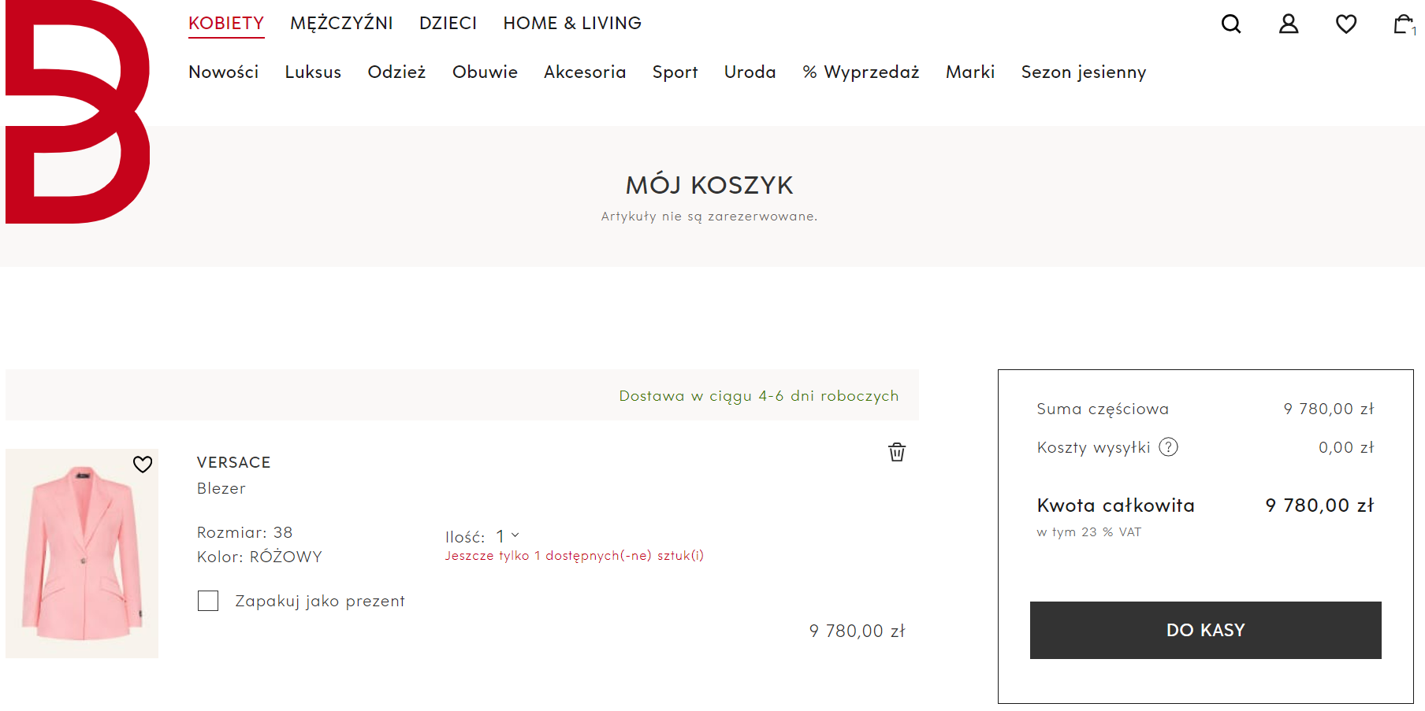Click the w tym 23 % VAT note
This screenshot has height=711, width=1425.
[1089, 532]
